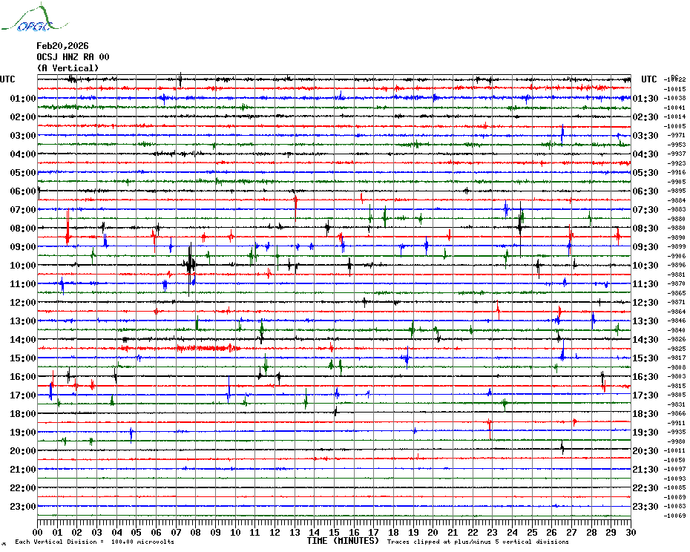Click the 04:30 half-hour label
Image resolution: width=690 pixels, height=552 pixels.
click(645, 154)
